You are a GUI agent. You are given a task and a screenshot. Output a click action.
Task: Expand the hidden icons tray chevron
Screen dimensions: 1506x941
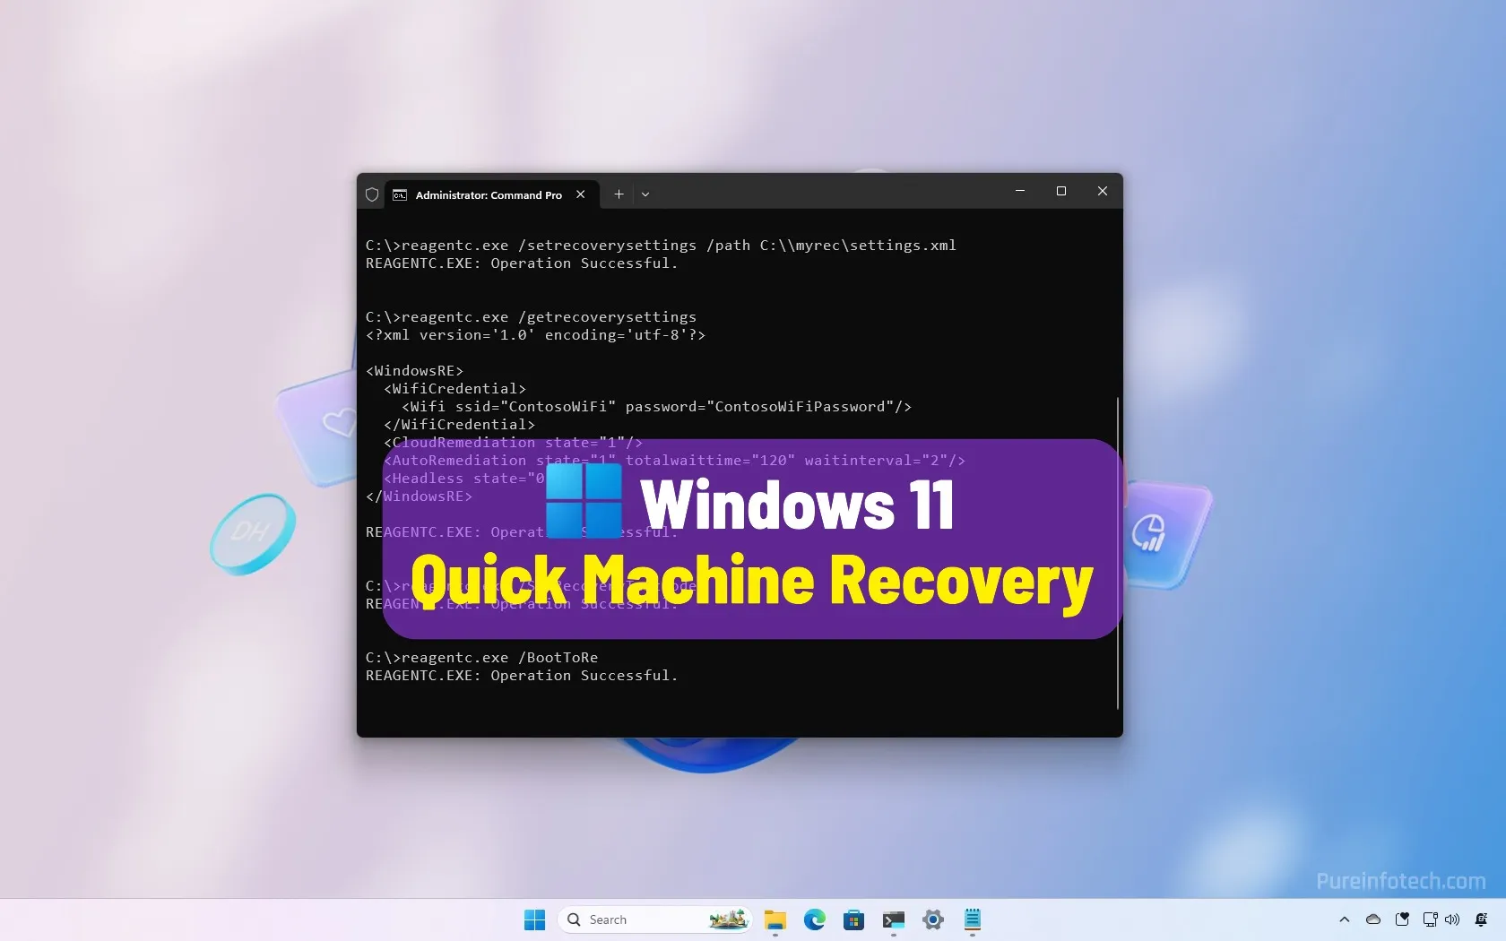pos(1344,919)
